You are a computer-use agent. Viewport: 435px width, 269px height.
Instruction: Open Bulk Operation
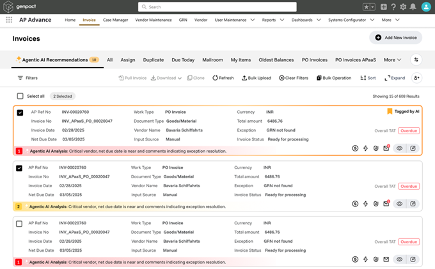334,78
